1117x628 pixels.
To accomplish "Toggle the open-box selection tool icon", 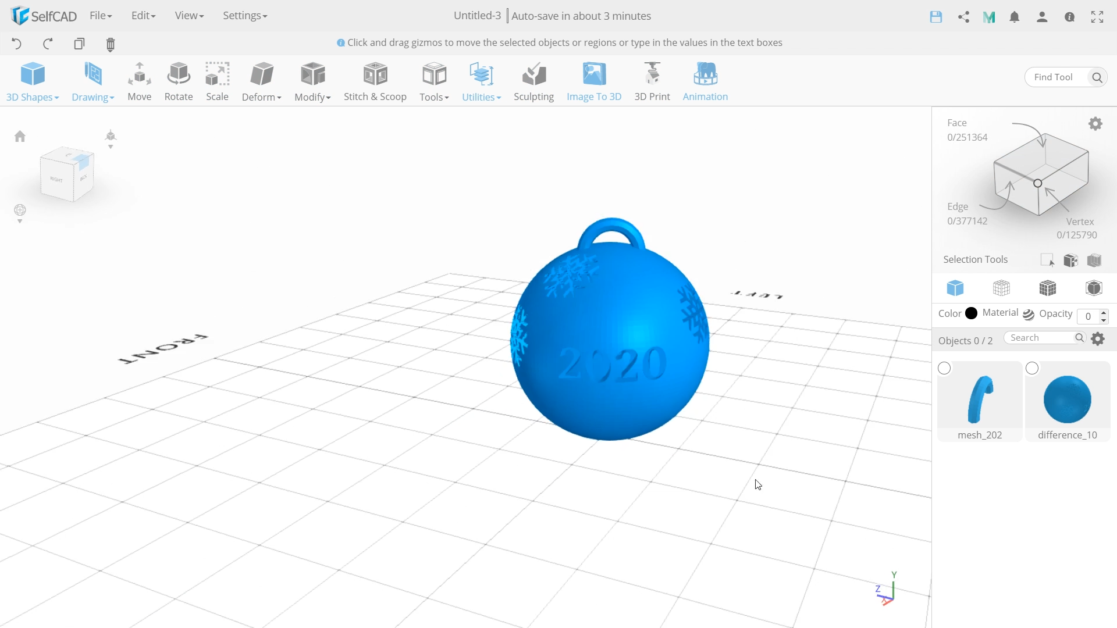I will (1094, 260).
